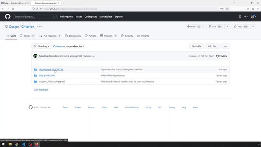
Task: Open the valgrind/include/valgrind folder
Action: (52, 82)
